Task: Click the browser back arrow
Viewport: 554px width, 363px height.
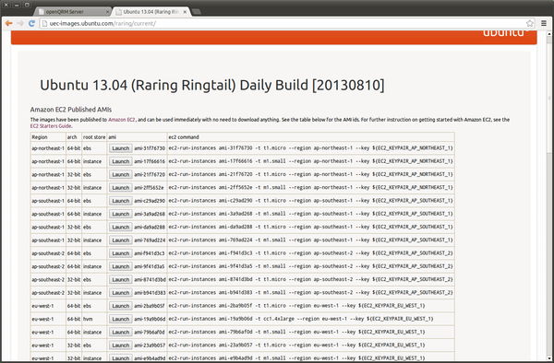Action: 9,23
